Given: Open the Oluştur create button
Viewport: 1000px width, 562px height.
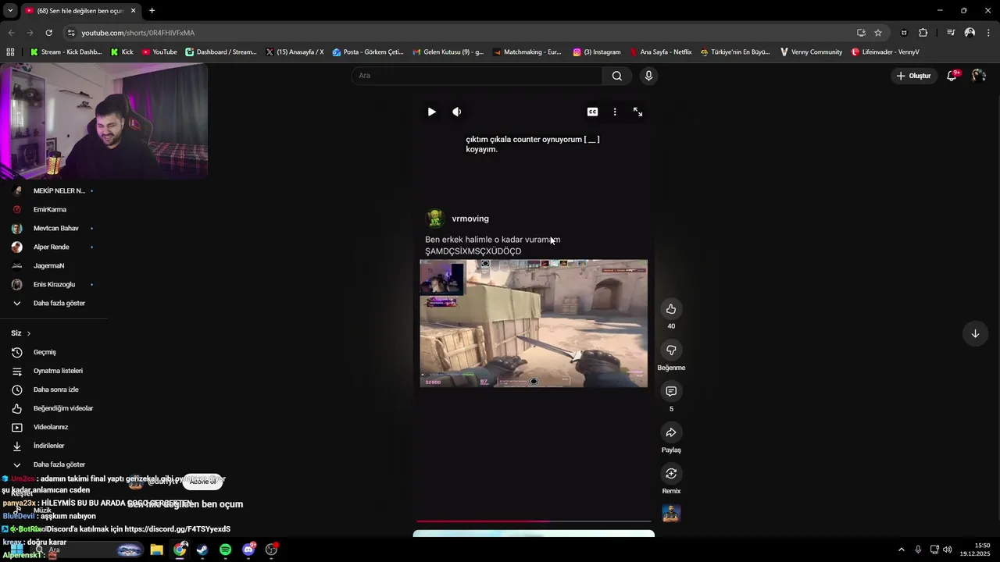Looking at the screenshot, I should coord(913,76).
